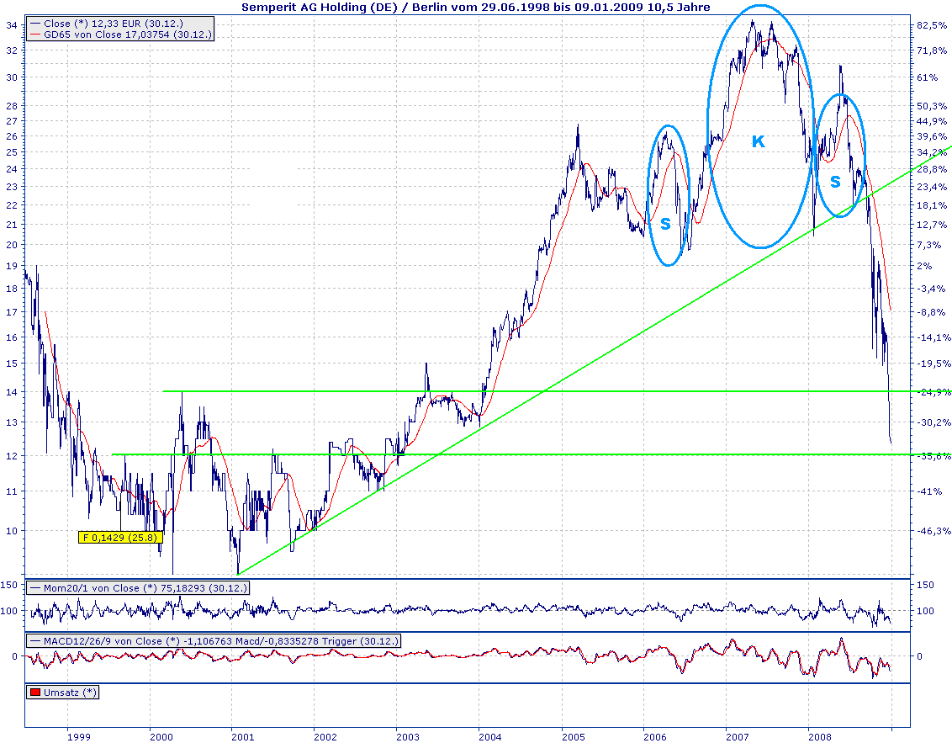Click the -46,3% label on right axis

coord(933,530)
